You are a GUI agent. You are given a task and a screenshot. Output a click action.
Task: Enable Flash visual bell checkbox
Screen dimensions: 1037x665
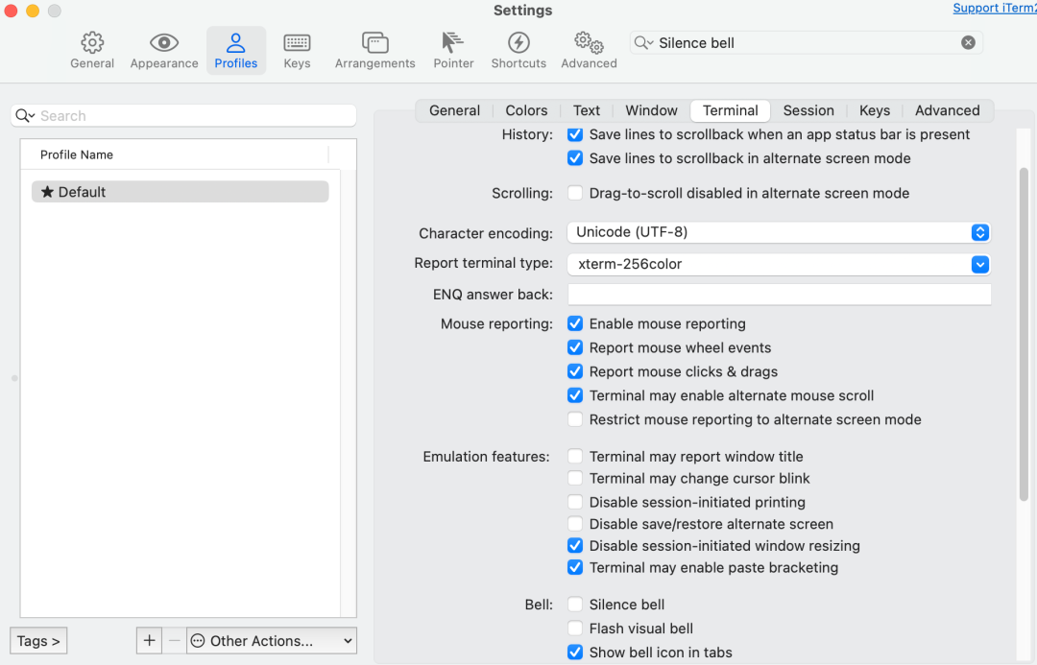click(575, 629)
